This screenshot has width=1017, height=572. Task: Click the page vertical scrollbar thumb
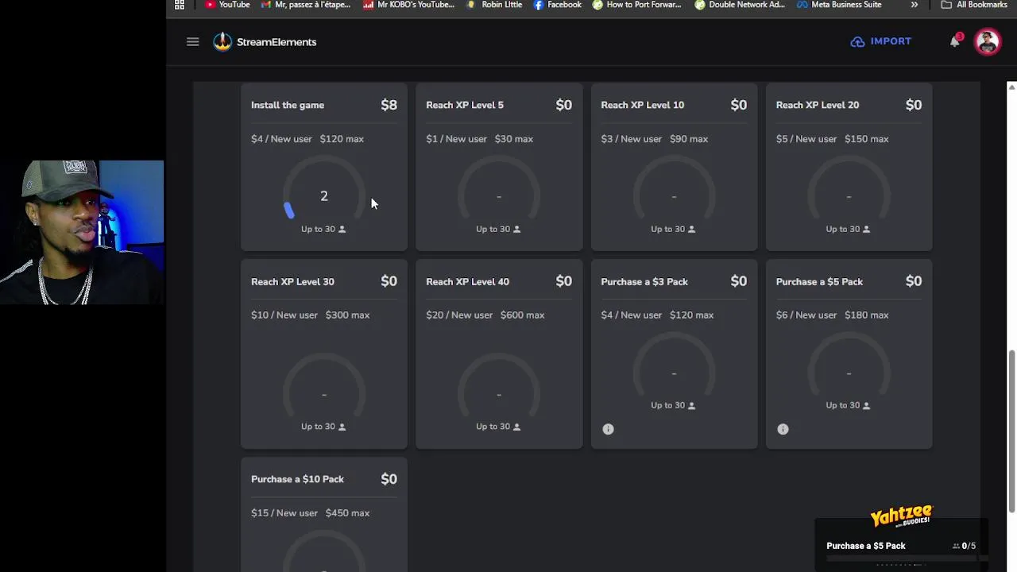pos(1011,431)
